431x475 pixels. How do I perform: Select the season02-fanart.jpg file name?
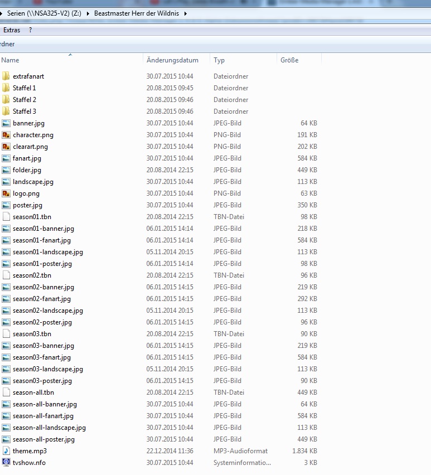42,299
